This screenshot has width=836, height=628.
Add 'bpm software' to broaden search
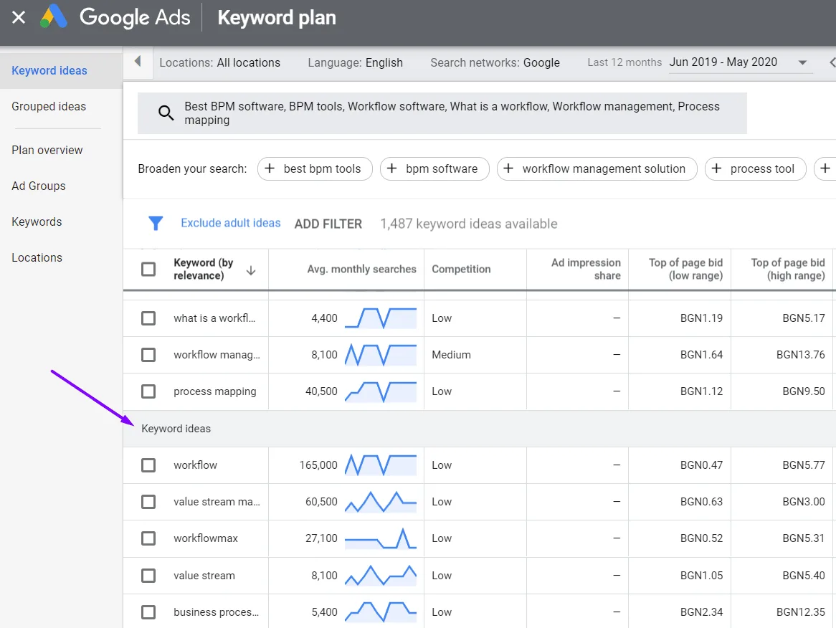point(434,168)
